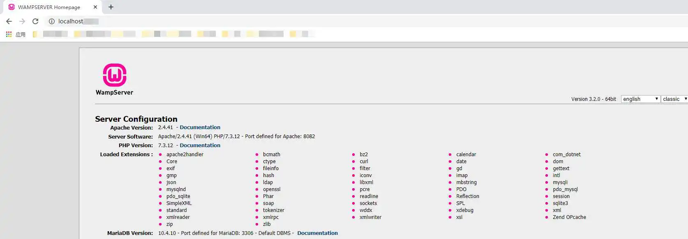This screenshot has width=688, height=239.
Task: Click the gettext extension
Action: pos(561,168)
